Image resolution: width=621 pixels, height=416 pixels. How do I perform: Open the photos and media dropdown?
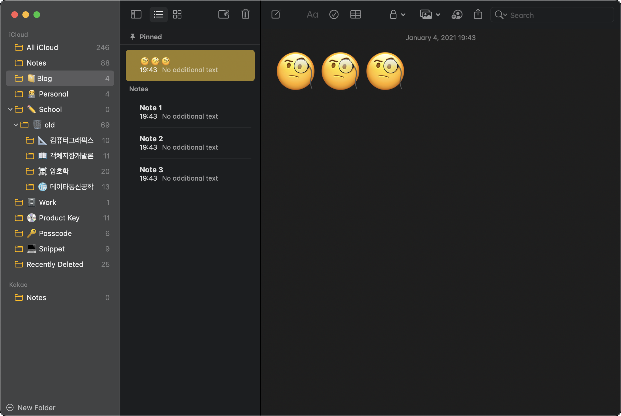430,14
